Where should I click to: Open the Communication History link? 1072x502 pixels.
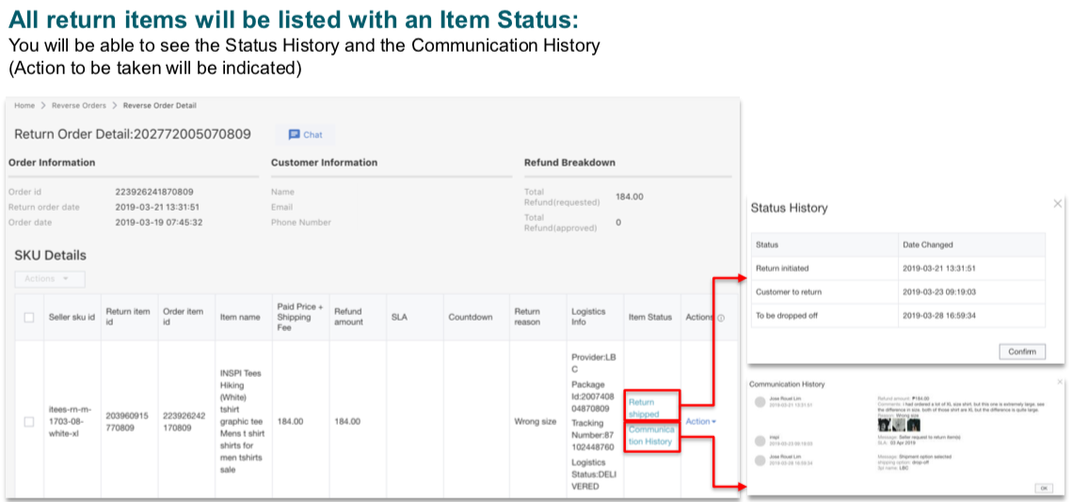click(x=650, y=435)
